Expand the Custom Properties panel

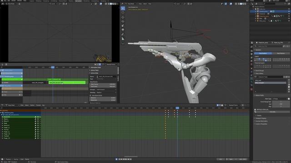pyautogui.click(x=261, y=124)
